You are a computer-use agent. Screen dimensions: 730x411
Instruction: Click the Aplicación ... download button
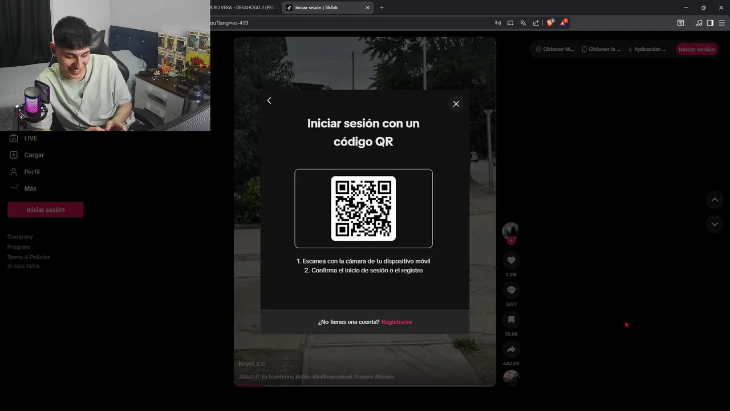click(x=647, y=49)
